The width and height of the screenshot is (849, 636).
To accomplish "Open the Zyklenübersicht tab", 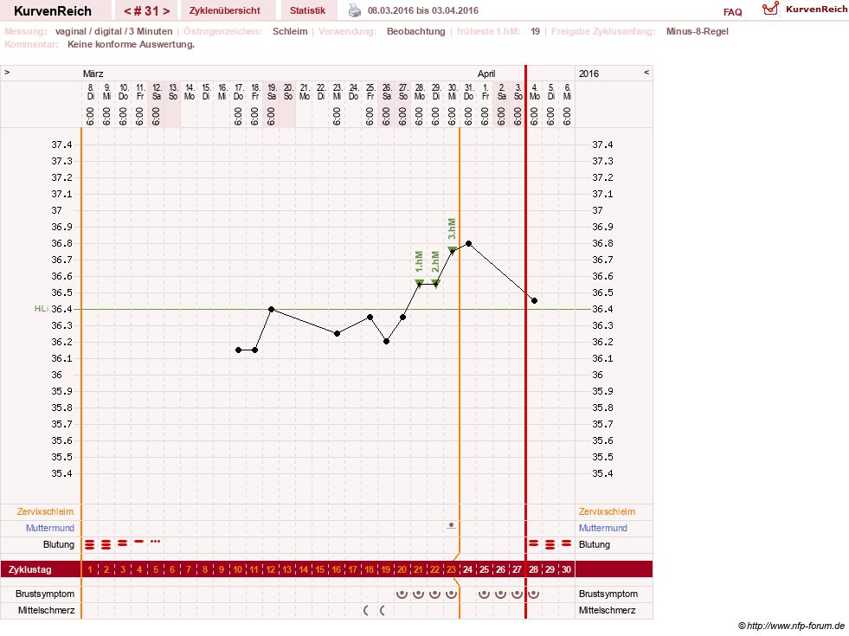I will coord(225,10).
